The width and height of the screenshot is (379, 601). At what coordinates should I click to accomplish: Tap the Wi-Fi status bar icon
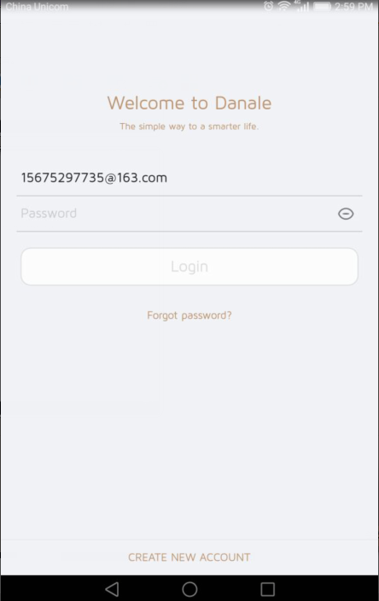click(284, 6)
